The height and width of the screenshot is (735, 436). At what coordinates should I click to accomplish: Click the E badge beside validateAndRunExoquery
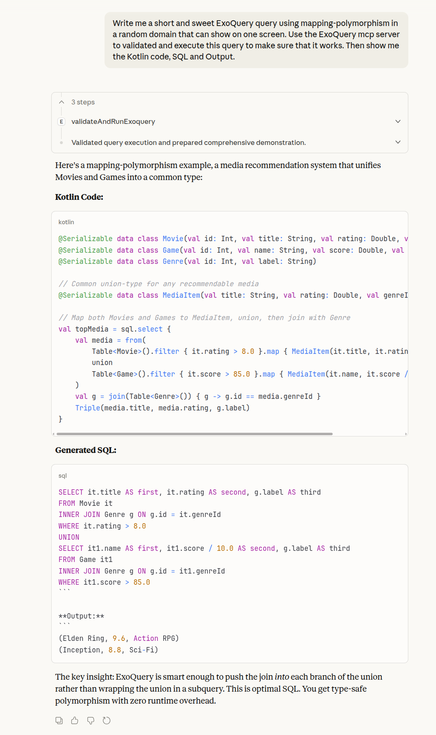[61, 121]
